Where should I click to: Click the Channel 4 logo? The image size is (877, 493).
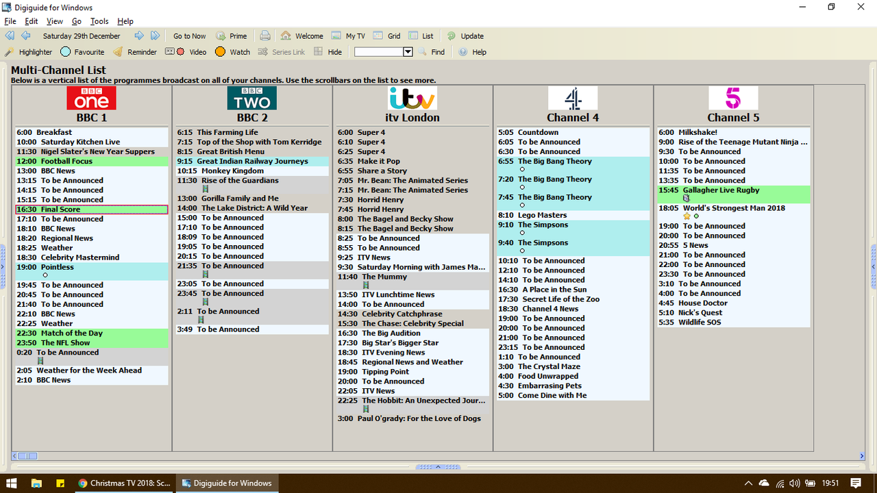[573, 98]
